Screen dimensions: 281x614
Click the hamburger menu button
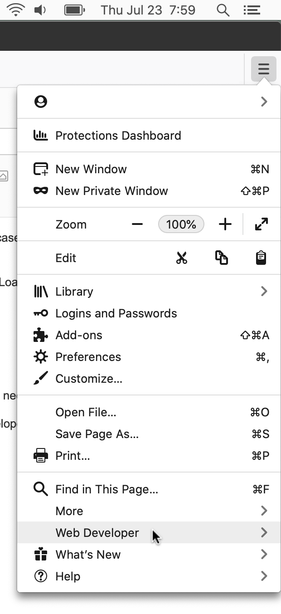[x=263, y=69]
